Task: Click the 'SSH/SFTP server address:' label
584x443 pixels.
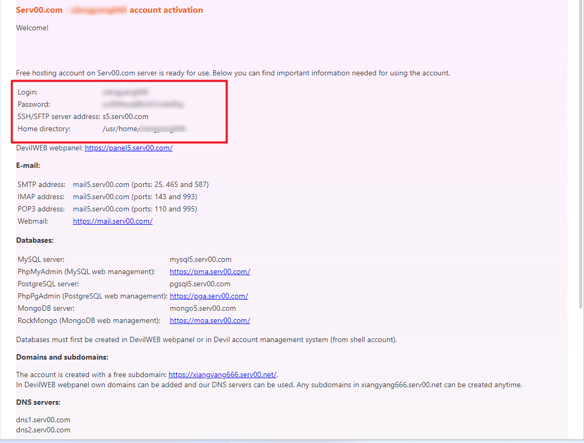Action: click(x=59, y=116)
